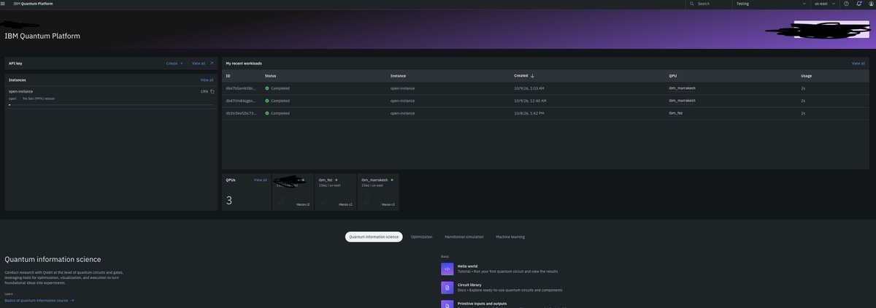
Task: Click the 10/9/26, 12:40 AM created cell
Action: (530, 101)
